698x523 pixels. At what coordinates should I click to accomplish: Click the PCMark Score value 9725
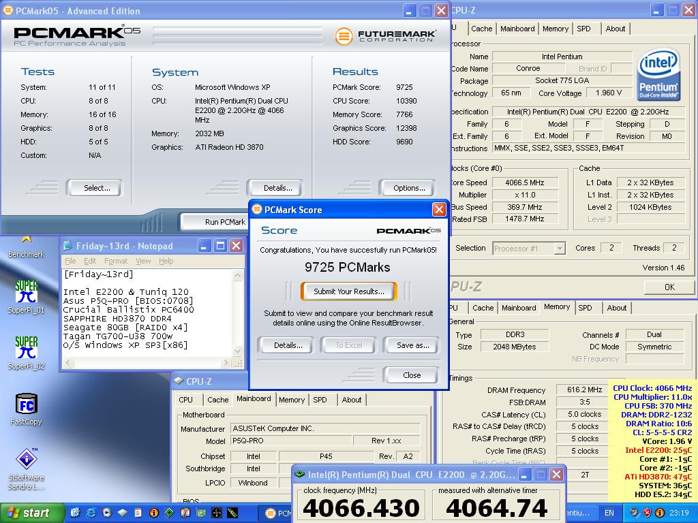click(404, 87)
